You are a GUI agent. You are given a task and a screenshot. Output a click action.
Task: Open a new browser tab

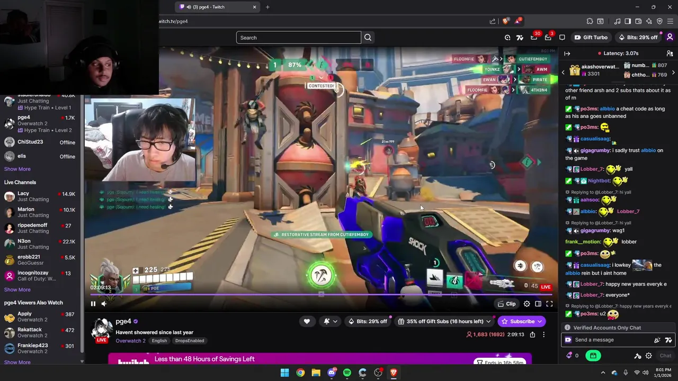(x=267, y=7)
